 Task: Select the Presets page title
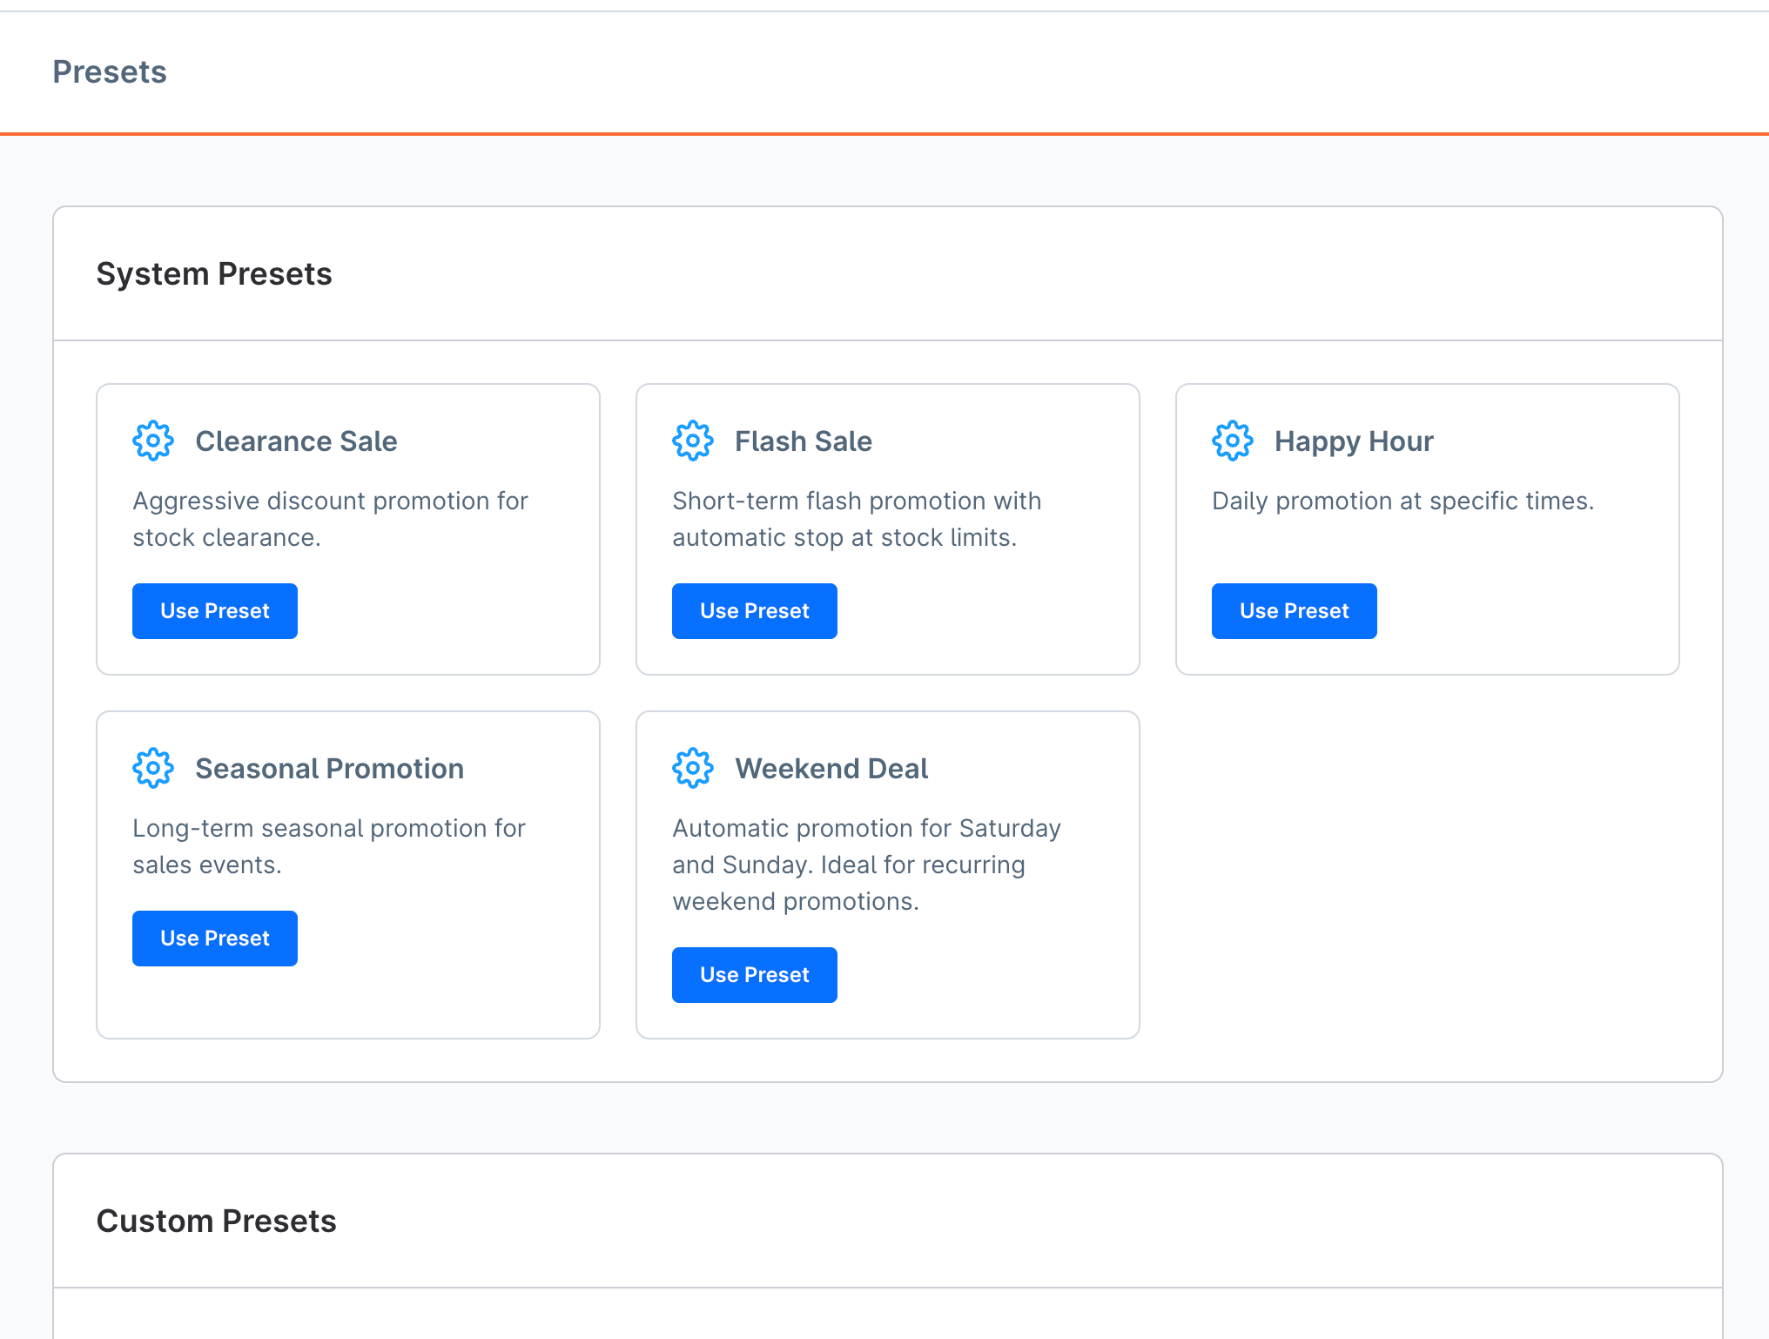coord(110,72)
